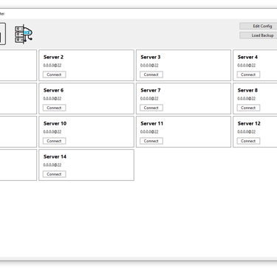Connect to Server 7

[151, 108]
